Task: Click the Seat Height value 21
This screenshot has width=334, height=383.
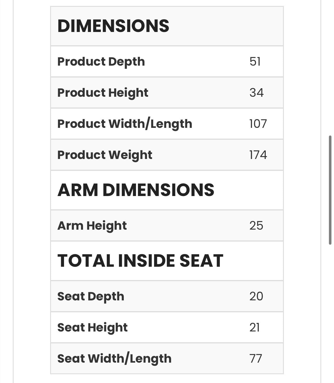Action: 254,328
